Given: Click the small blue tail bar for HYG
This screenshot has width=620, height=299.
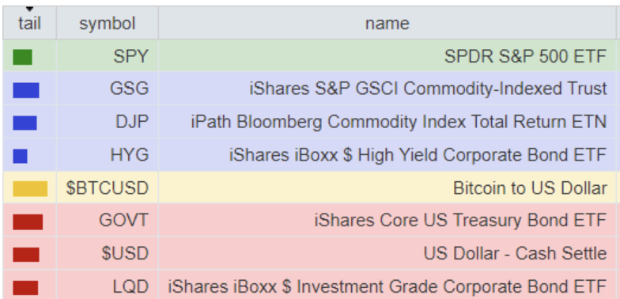Looking at the screenshot, I should pyautogui.click(x=21, y=156).
